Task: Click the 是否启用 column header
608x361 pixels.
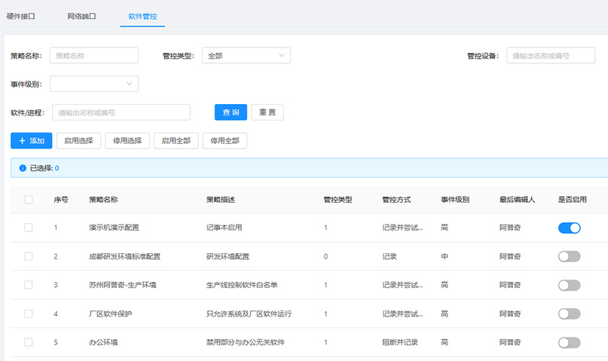Action: [573, 200]
